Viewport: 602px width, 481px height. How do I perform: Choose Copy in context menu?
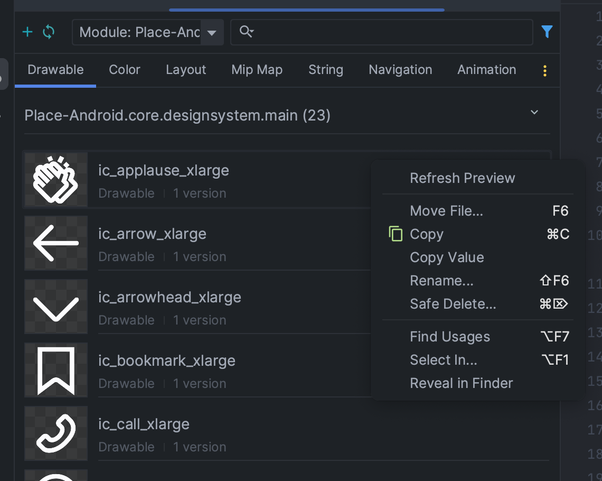477,234
